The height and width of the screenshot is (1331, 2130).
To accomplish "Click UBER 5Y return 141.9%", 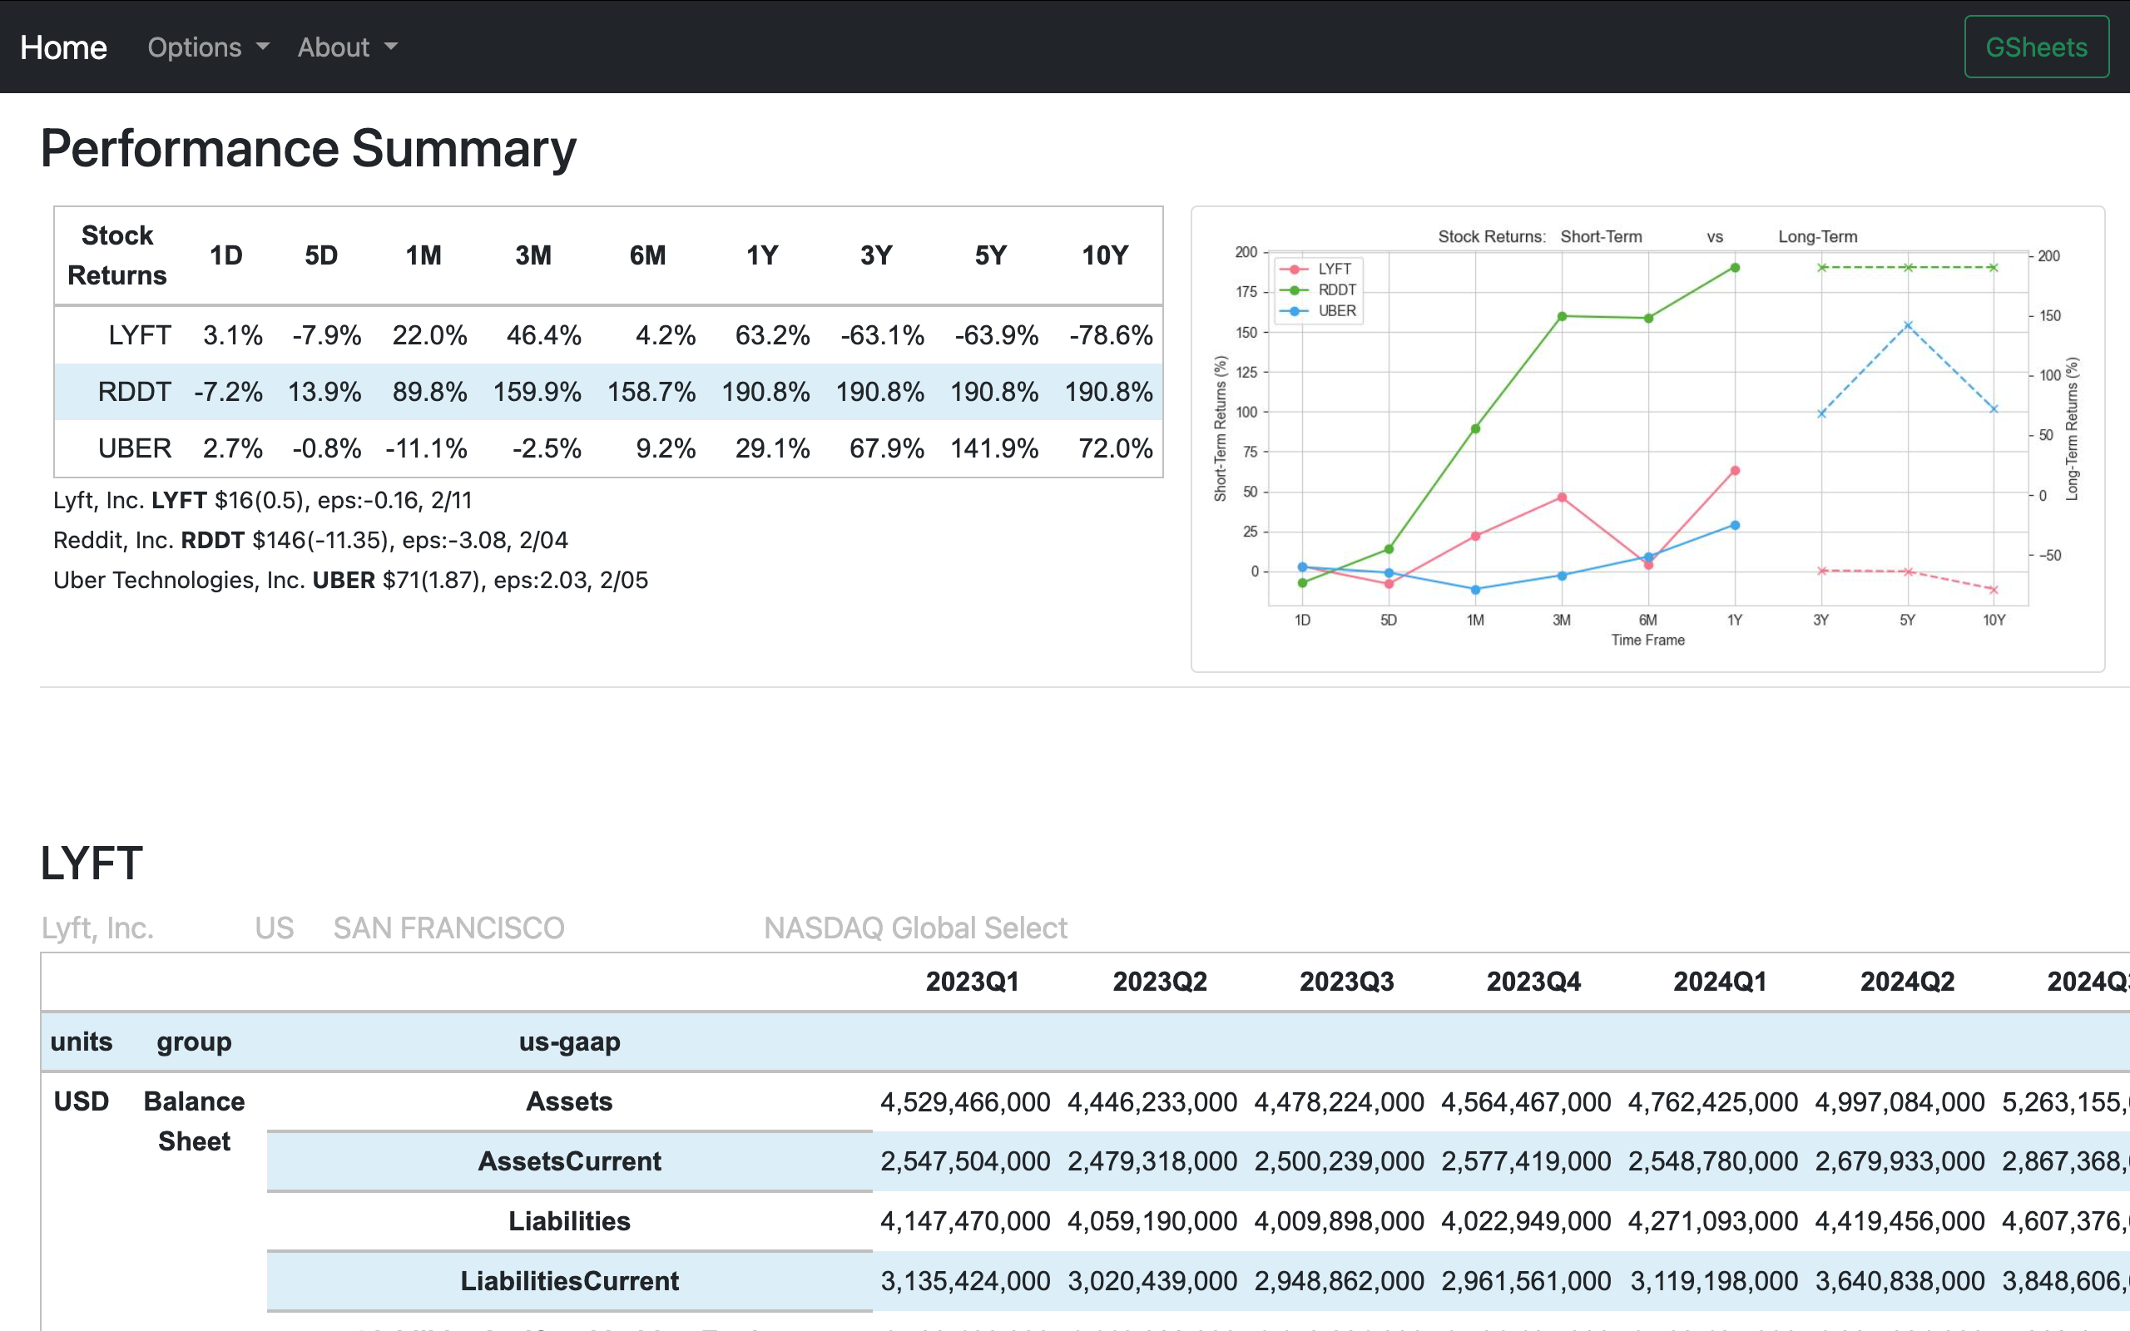I will [994, 448].
